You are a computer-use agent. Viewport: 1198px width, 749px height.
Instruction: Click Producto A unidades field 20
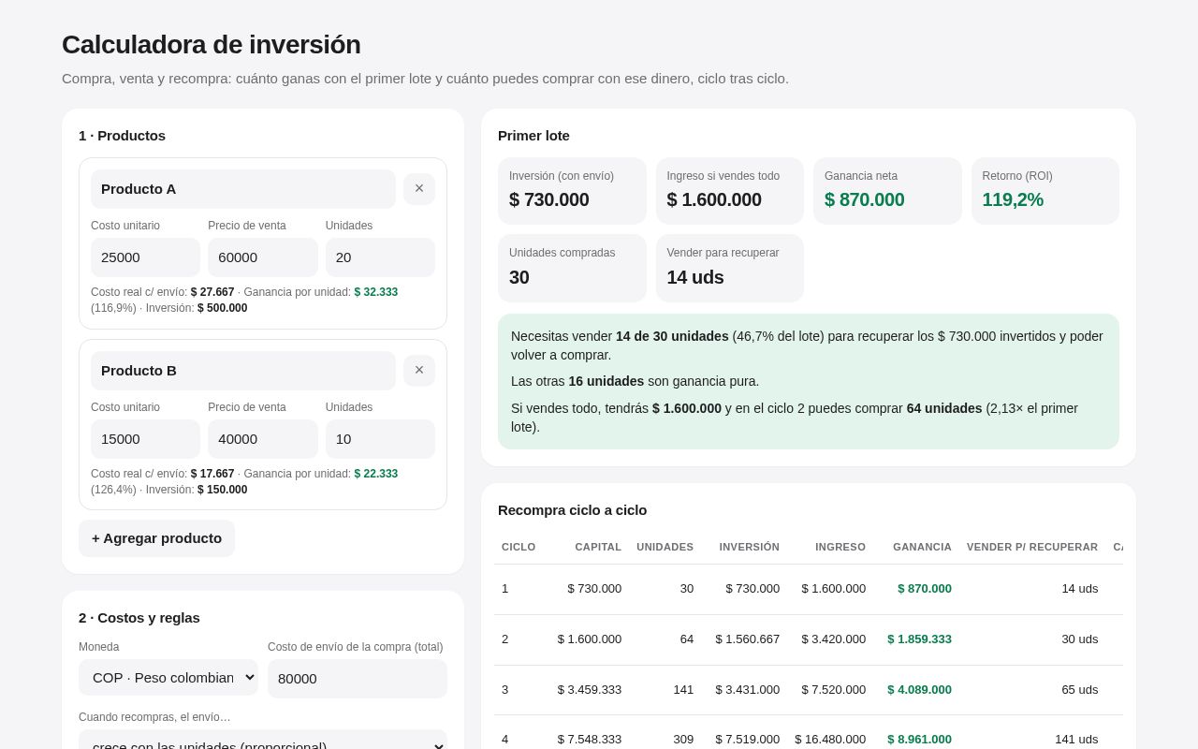pos(380,257)
